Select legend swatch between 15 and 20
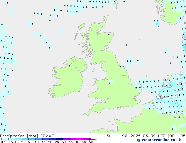 [46, 139]
